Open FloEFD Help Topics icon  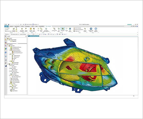coord(91,29)
